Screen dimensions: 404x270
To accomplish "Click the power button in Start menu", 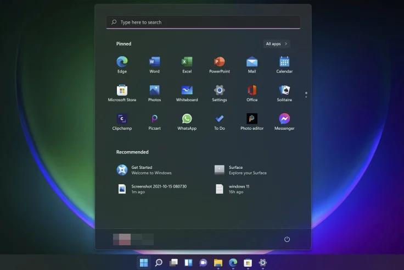I will [287, 239].
